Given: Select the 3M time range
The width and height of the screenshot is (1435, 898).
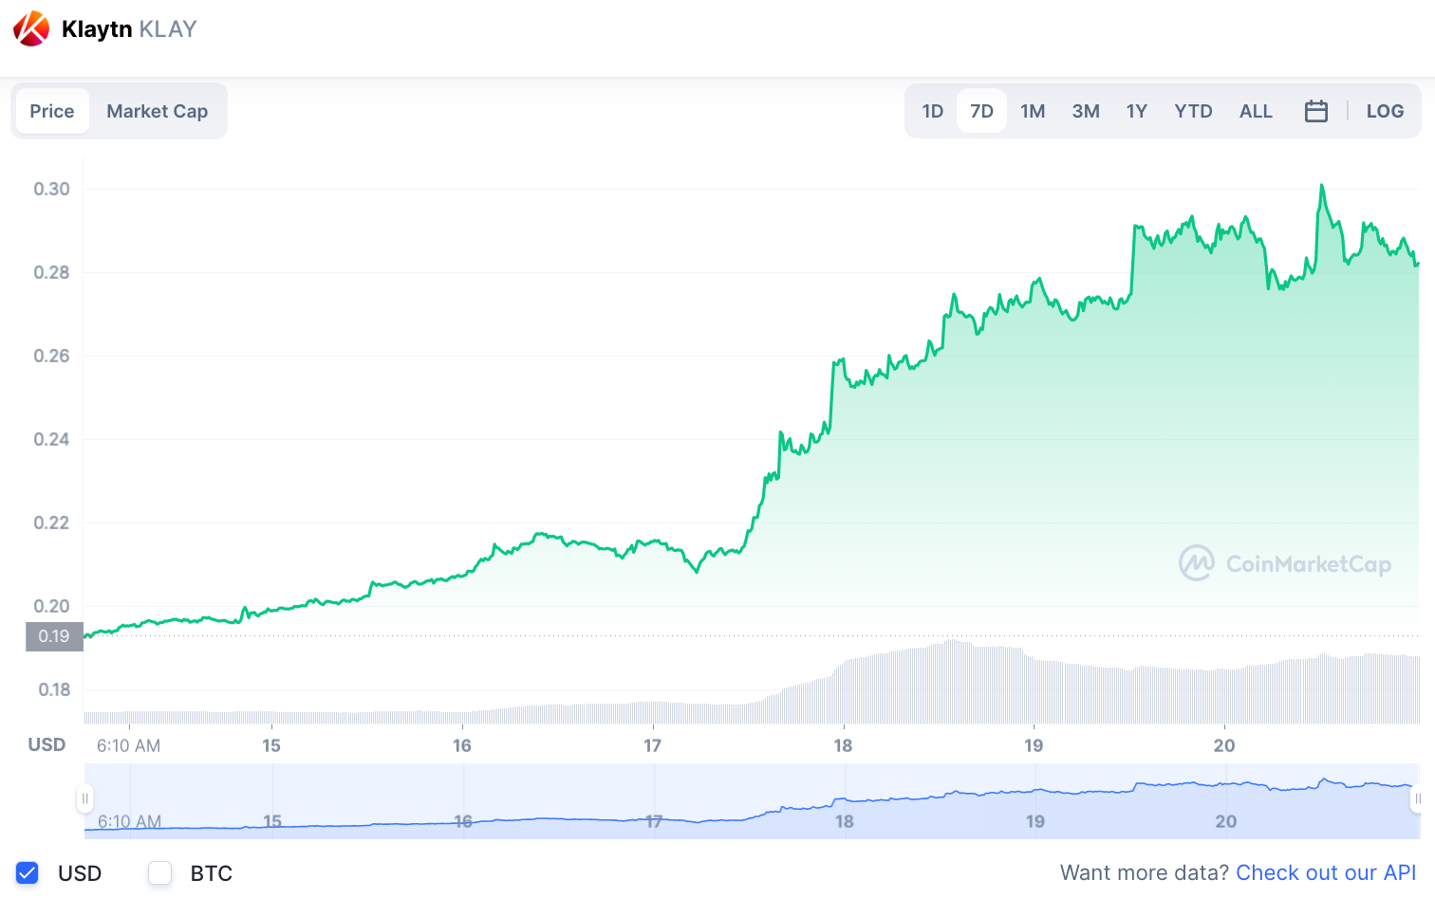Looking at the screenshot, I should coord(1086,111).
